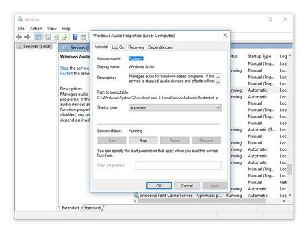Click the 'Automatic (T...' startup type cell

click(261, 129)
